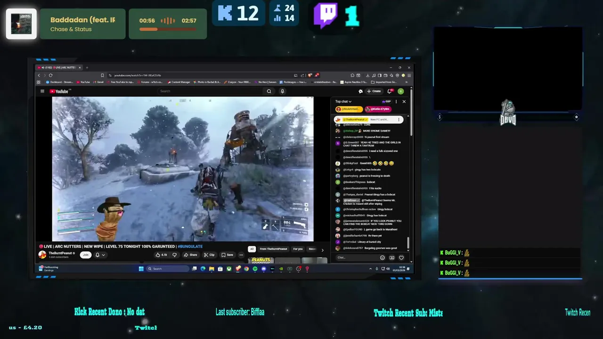Image resolution: width=603 pixels, height=339 pixels.
Task: Click the live chat scrollbar
Action: click(408, 242)
